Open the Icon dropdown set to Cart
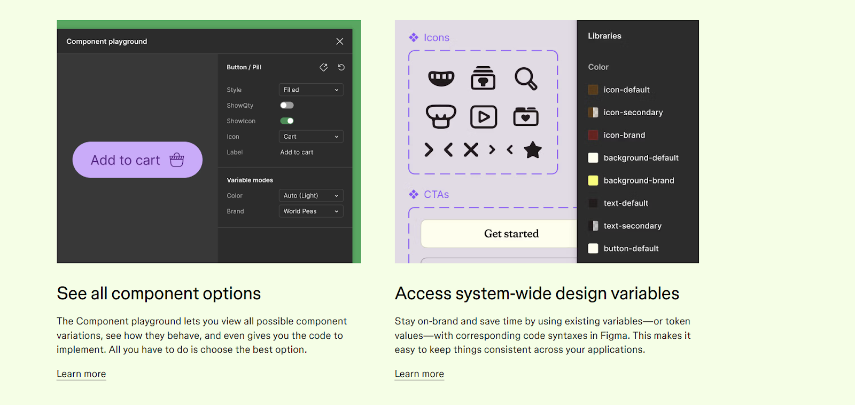This screenshot has width=855, height=405. tap(311, 137)
